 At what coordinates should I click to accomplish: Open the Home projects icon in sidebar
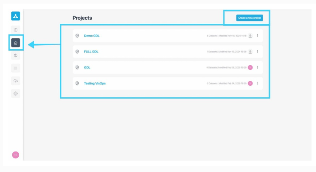(16, 43)
